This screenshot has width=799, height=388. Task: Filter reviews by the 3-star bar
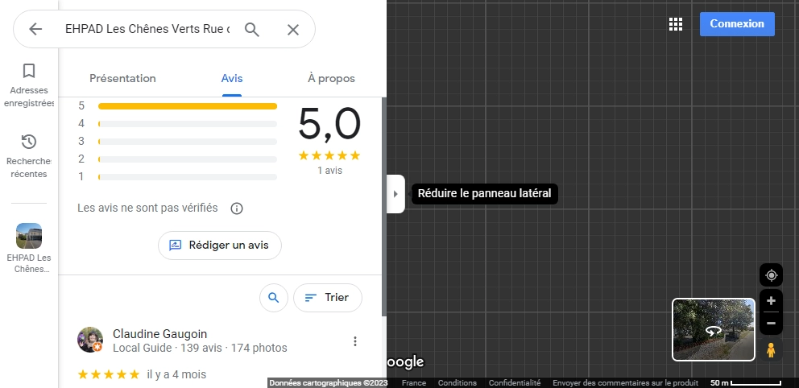coord(188,142)
